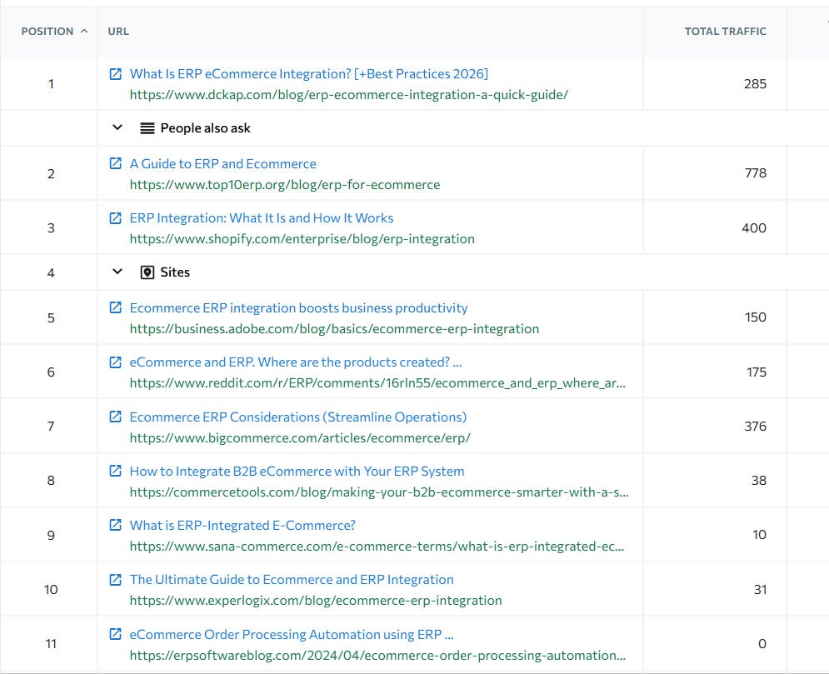
Task: Open "Ecommerce ERP Considerations" title link
Action: 297,417
